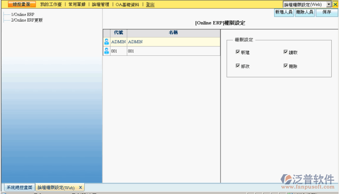Click the X next to the top-right dropdown
Viewport: 339px width, 194px height.
pos(335,5)
